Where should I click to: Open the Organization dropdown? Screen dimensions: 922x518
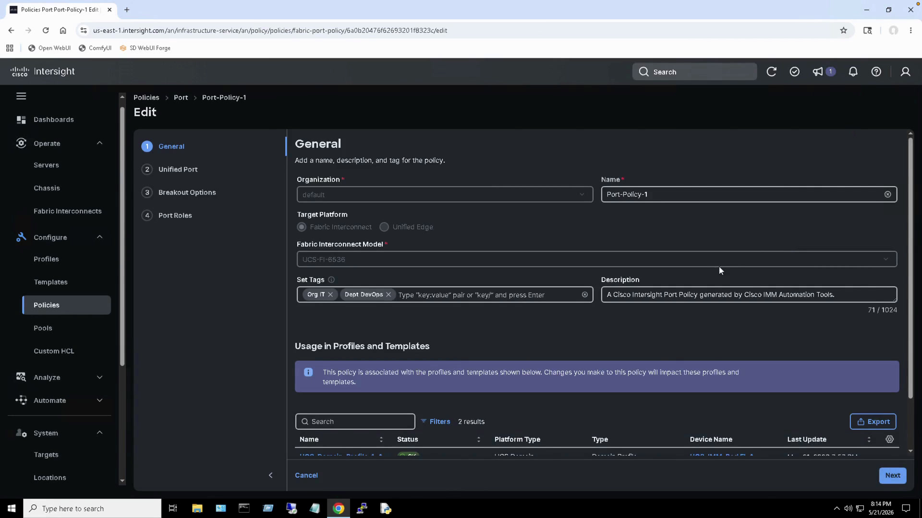click(445, 194)
